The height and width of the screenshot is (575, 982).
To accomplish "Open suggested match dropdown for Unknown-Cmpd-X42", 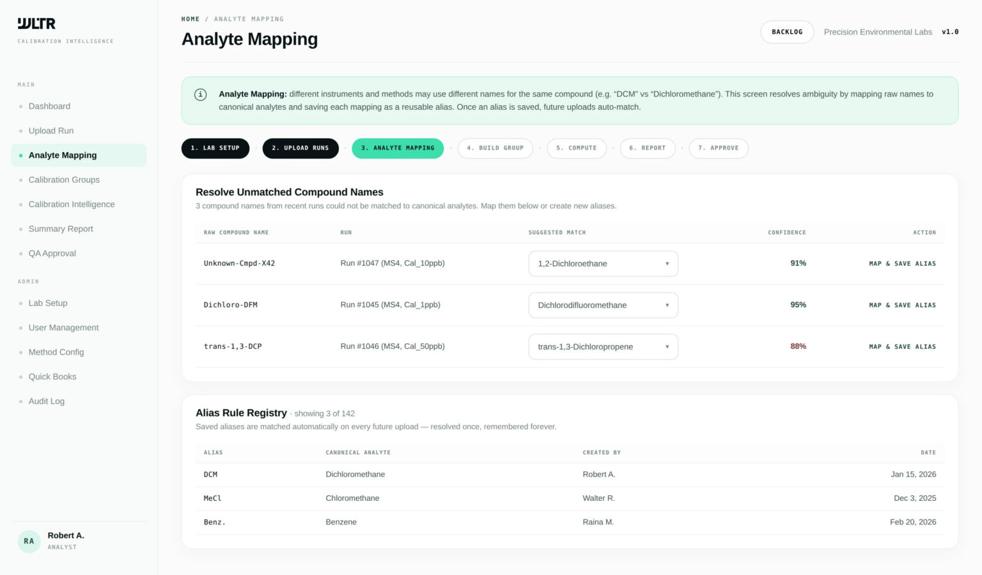I will coord(603,264).
